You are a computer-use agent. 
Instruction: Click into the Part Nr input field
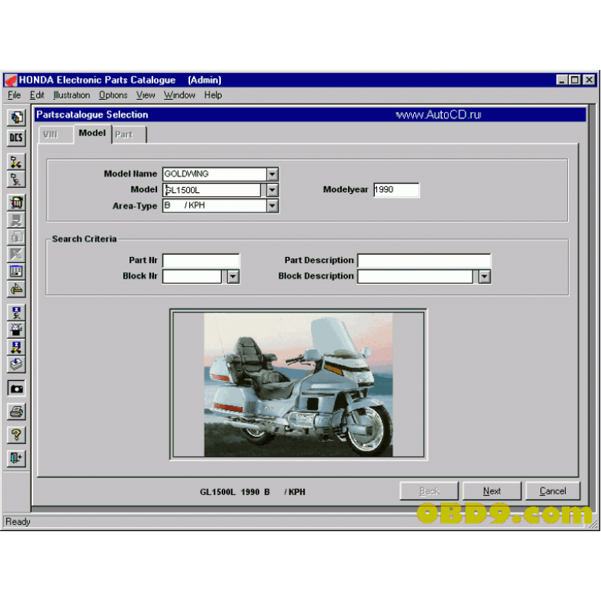click(x=201, y=261)
